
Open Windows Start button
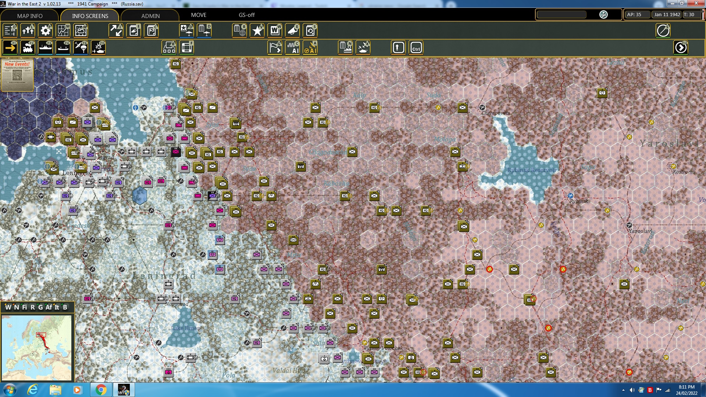[10, 390]
